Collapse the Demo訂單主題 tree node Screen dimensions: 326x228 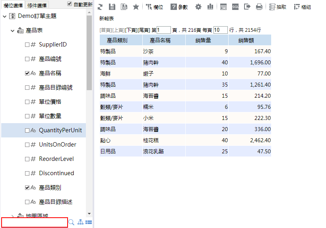click(x=4, y=16)
